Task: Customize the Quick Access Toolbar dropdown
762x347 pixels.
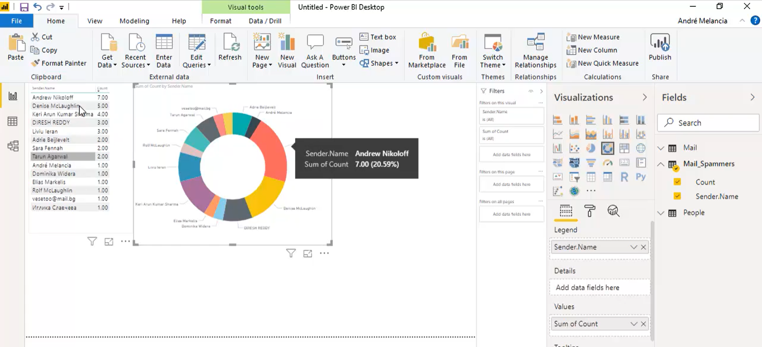Action: click(61, 7)
